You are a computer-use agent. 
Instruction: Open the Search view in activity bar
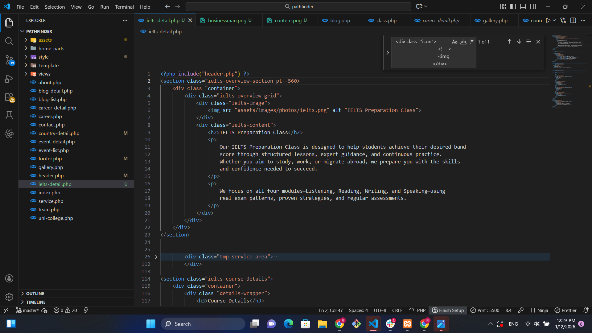tap(9, 41)
